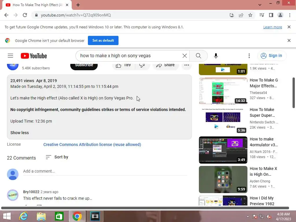Open File Explorer from taskbar
The image size is (296, 222).
pos(41,216)
